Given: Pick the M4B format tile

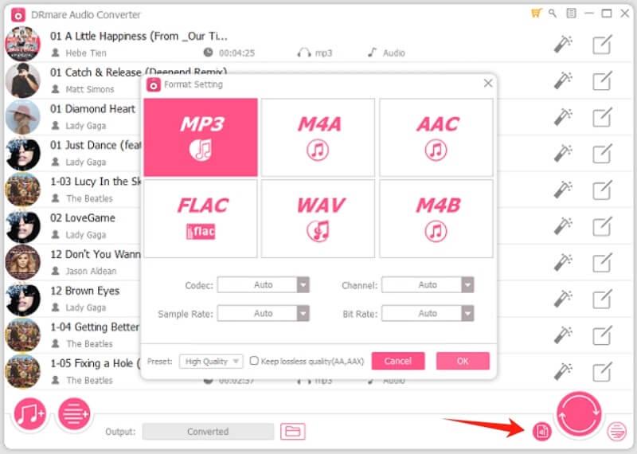Looking at the screenshot, I should coord(436,219).
